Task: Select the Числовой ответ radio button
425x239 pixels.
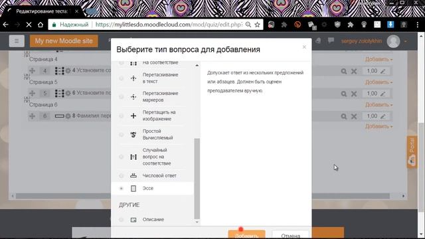Action: [x=121, y=175]
